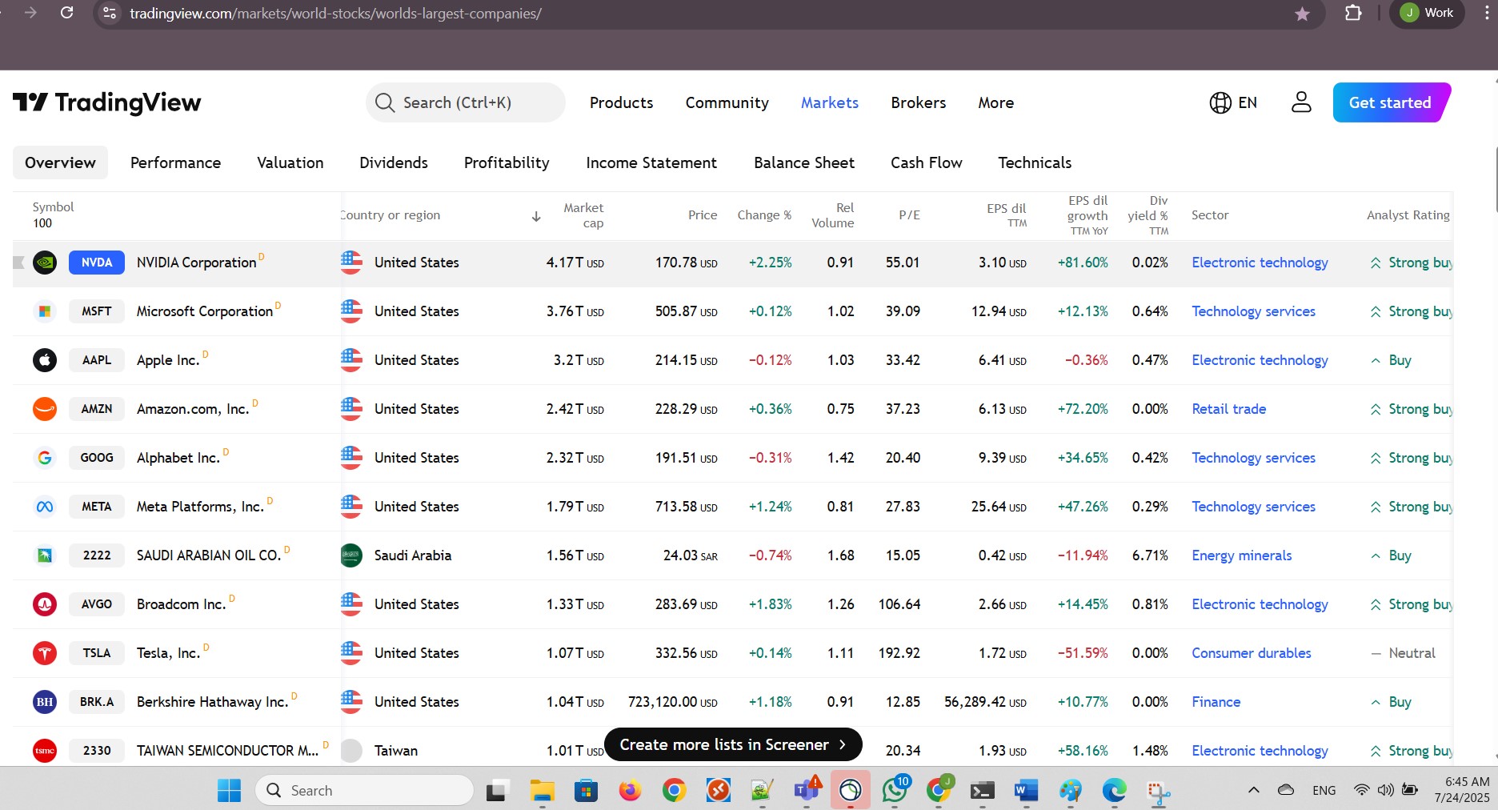
Task: Click the TSMC logo icon
Action: tap(45, 751)
